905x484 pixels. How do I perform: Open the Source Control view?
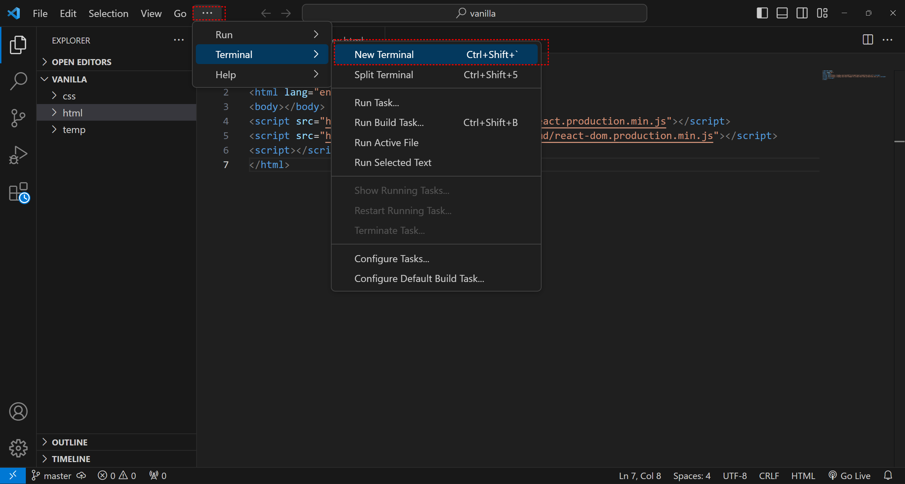coord(18,118)
